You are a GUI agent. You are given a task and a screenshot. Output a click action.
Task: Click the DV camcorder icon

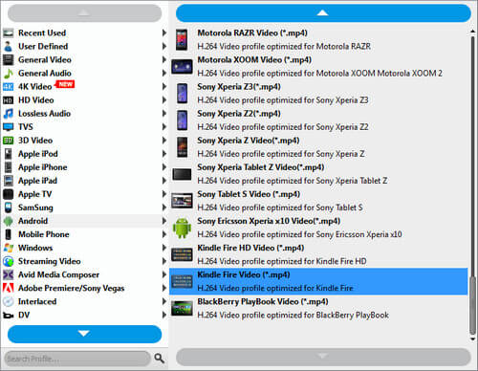[9, 316]
